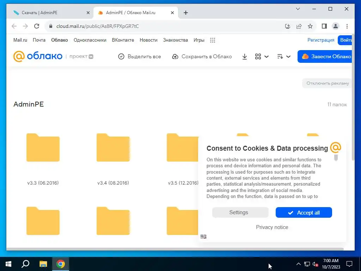Image resolution: width=361 pixels, height=271 pixels.
Task: Open Chrome's three-dot menu
Action: click(347, 26)
